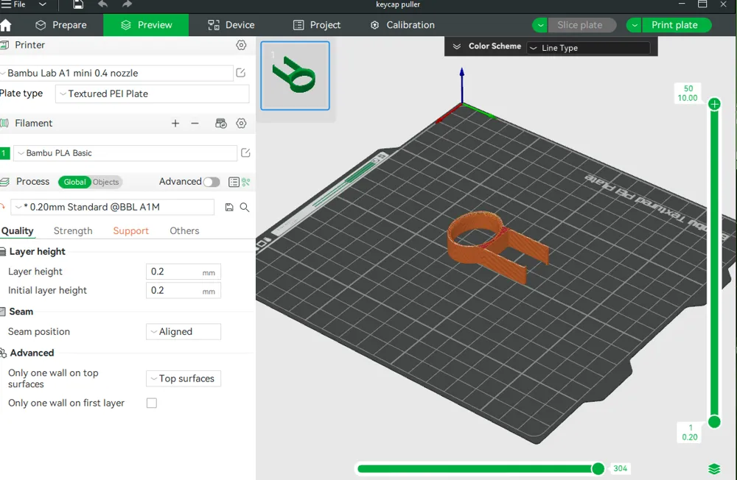Click filament number 1 color swatch
This screenshot has height=480, width=737.
click(4, 153)
